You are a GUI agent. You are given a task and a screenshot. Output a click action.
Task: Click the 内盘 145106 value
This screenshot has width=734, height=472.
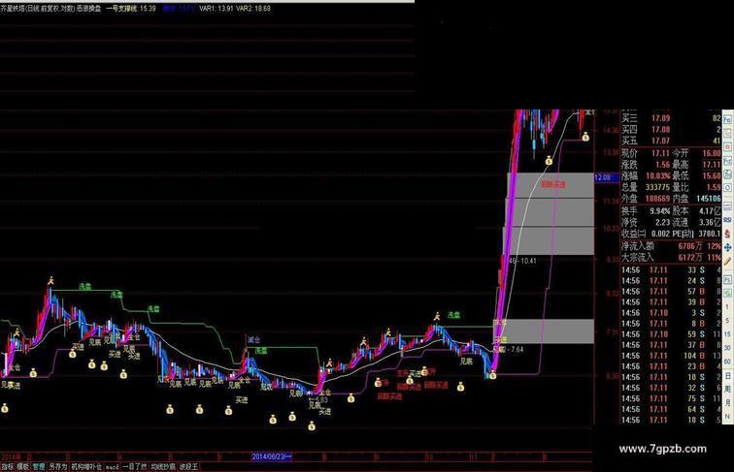tap(708, 199)
